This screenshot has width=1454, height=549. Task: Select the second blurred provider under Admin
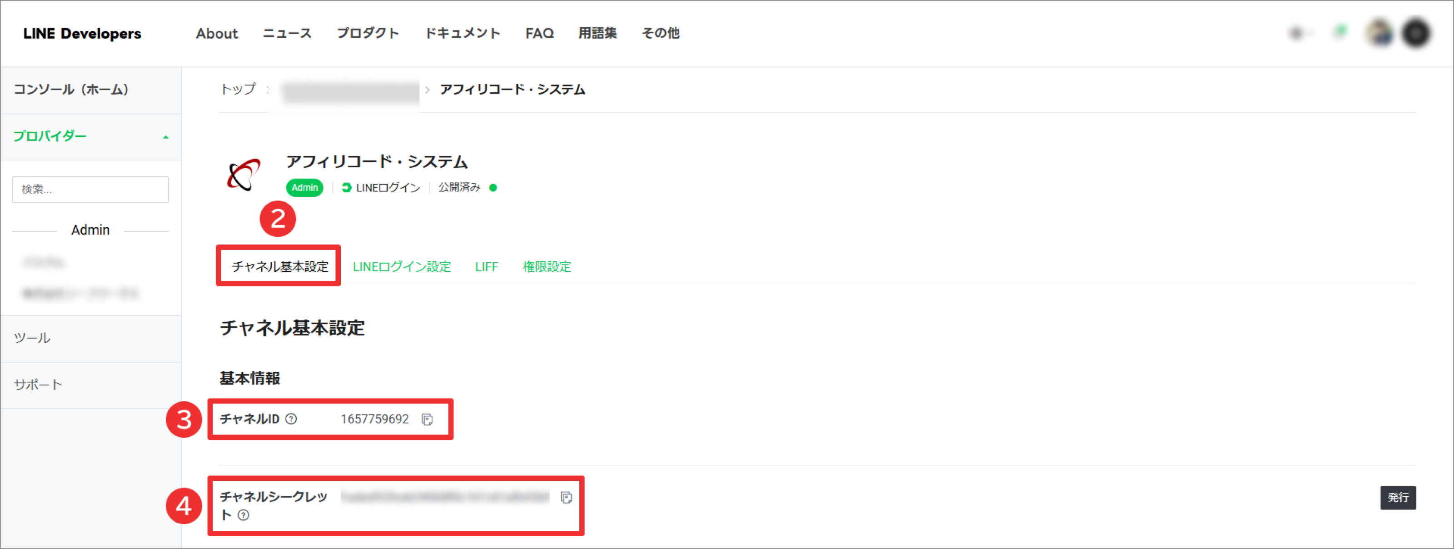(81, 293)
